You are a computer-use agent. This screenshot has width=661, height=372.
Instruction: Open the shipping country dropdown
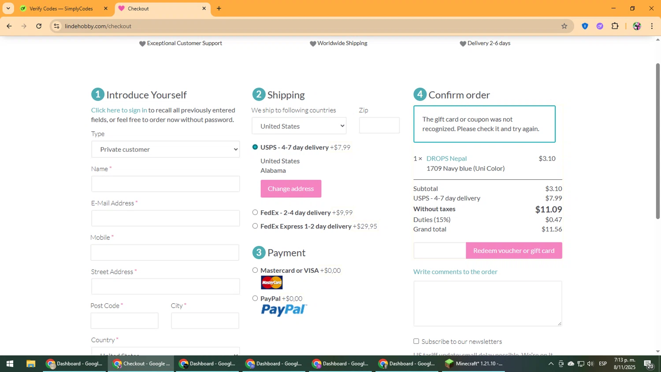pos(299,126)
